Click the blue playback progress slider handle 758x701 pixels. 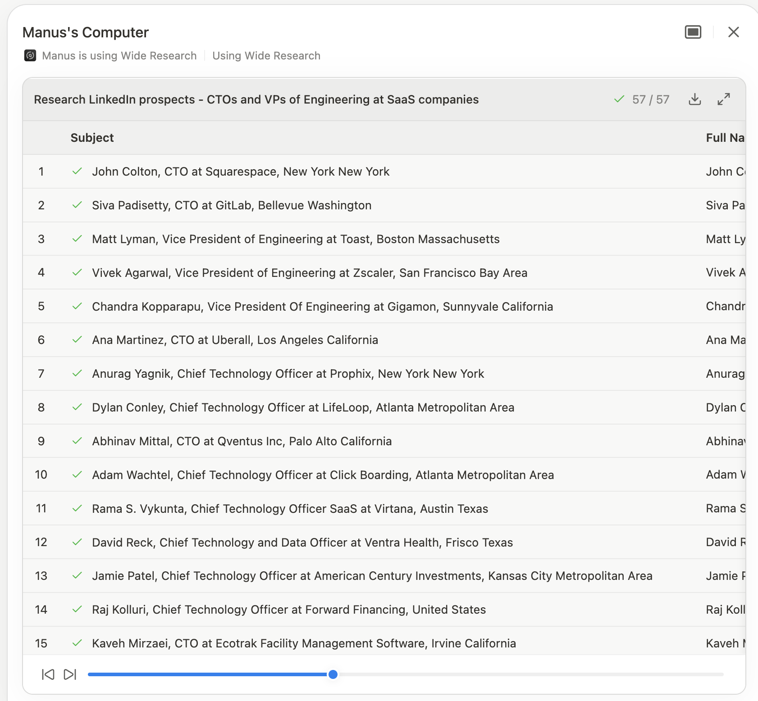tap(333, 674)
